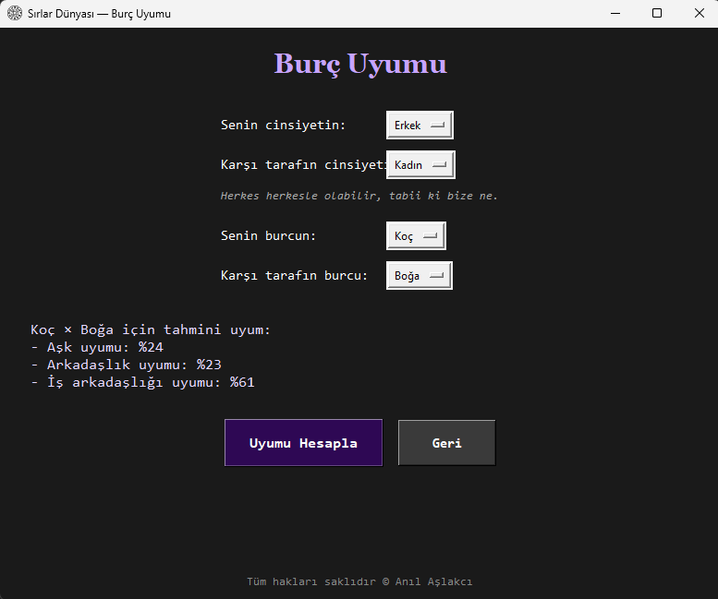Open the 'Senin burcun' Koç dropdown
This screenshot has height=599, width=718.
click(416, 236)
